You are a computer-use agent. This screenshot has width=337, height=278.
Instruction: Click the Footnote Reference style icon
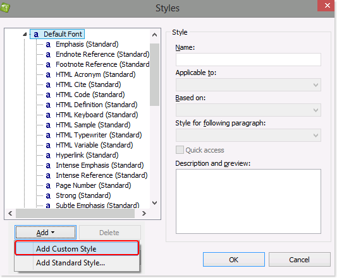pyautogui.click(x=48, y=65)
